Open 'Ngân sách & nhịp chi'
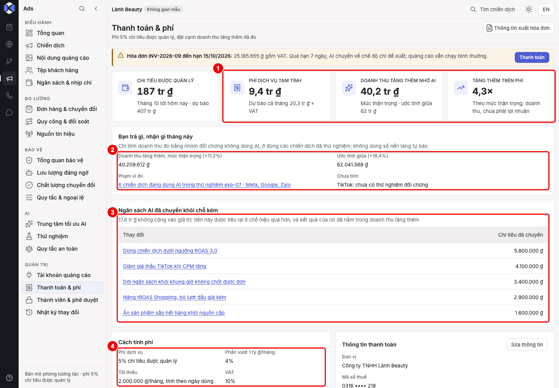This screenshot has height=388, width=559. 62,83
